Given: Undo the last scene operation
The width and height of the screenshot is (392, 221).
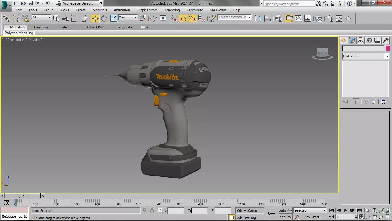Looking at the screenshot, I should [37, 3].
